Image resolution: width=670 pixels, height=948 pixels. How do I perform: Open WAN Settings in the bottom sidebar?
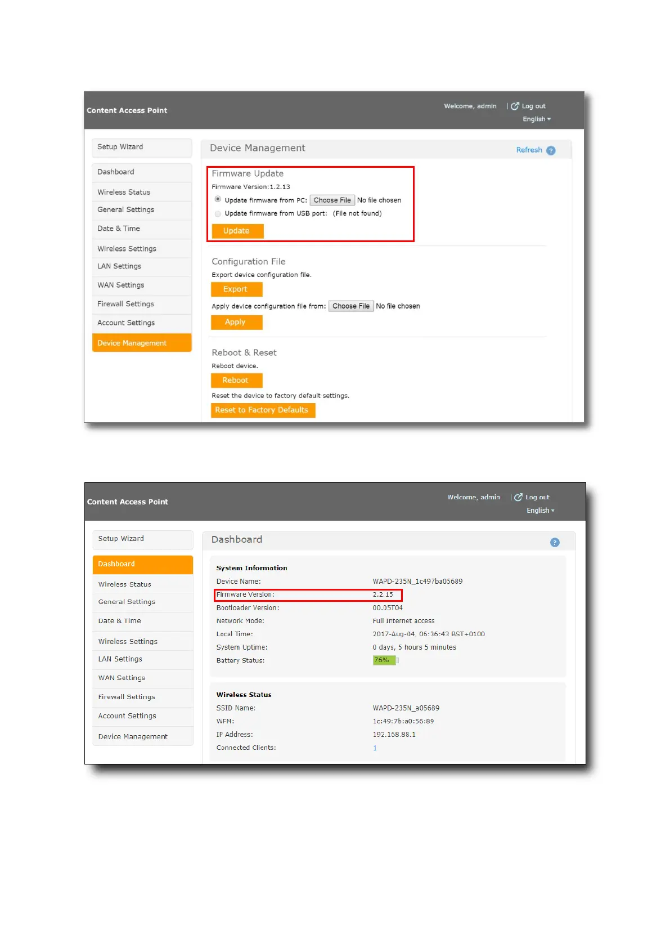click(143, 678)
